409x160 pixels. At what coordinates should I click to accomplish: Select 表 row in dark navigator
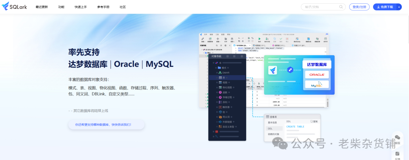coord(227,78)
